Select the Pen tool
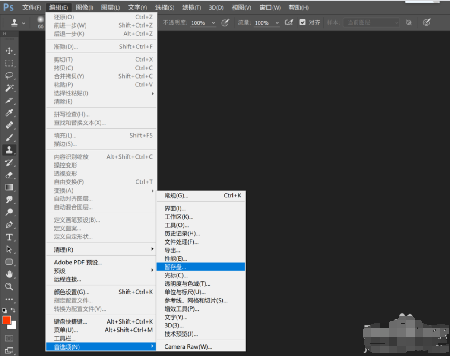The image size is (450, 356). (x=9, y=225)
